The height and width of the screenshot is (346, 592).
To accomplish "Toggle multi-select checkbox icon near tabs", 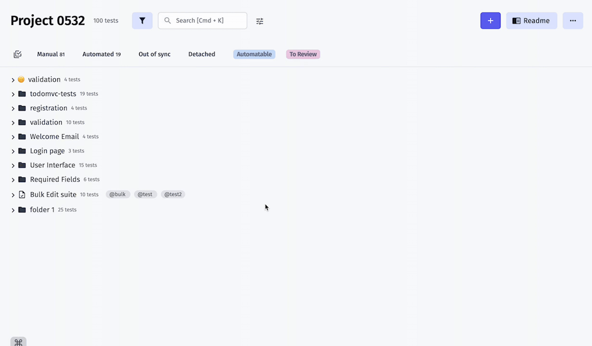I will [18, 54].
